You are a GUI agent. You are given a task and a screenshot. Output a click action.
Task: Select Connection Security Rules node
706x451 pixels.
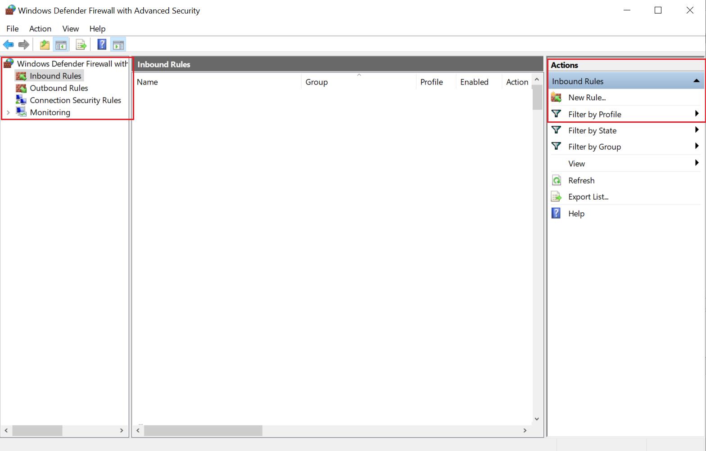[75, 100]
